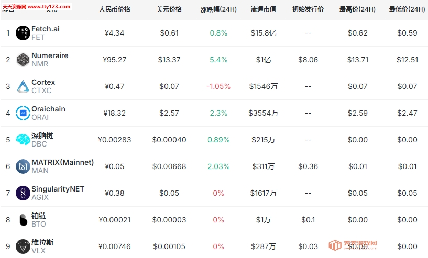Click the ¥0.00283 price cell
The height and width of the screenshot is (258, 428).
click(x=115, y=140)
